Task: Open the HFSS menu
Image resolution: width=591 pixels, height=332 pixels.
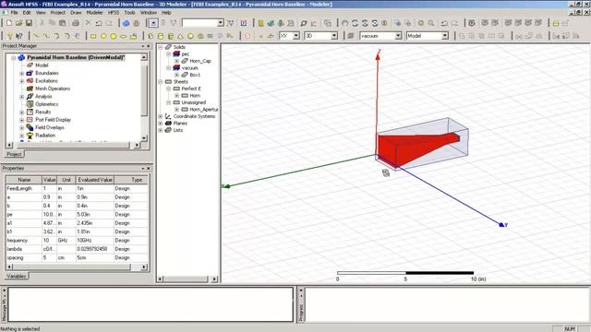Action: click(114, 12)
